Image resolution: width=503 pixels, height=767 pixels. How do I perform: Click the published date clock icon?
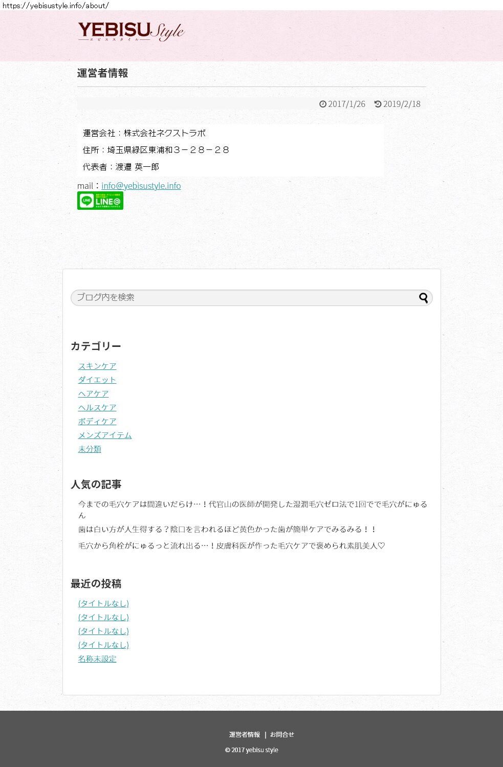pos(323,104)
